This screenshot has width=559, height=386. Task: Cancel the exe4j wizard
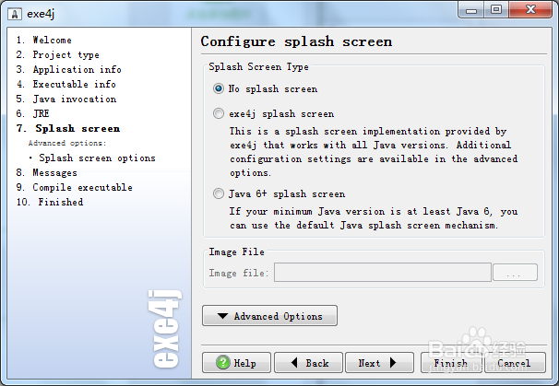click(515, 362)
